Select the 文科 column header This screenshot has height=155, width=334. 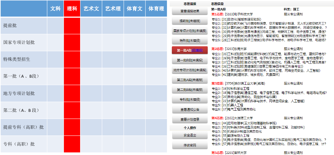click(x=55, y=9)
